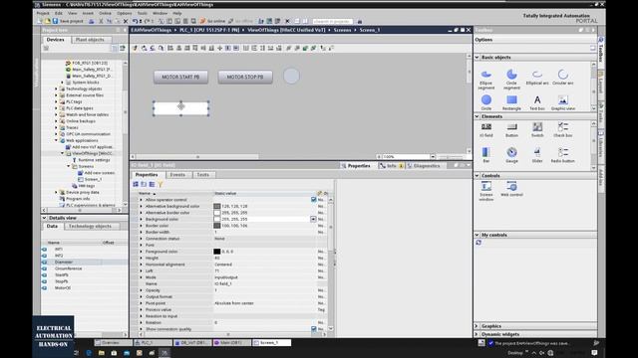Click Border color gray swatch
The width and height of the screenshot is (638, 358).
217,226
